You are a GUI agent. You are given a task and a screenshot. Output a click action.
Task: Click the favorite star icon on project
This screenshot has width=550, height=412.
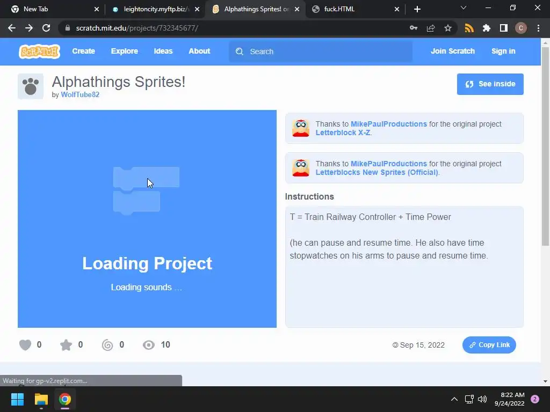66,345
